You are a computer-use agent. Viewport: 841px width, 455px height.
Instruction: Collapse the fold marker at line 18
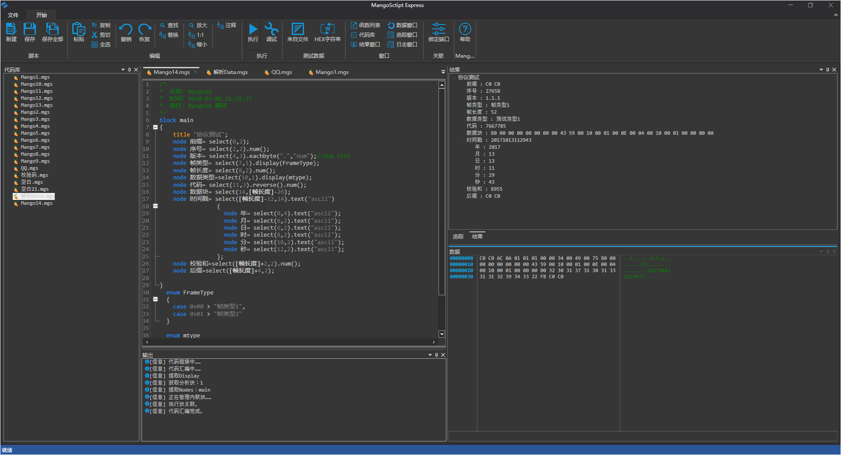[x=155, y=206]
